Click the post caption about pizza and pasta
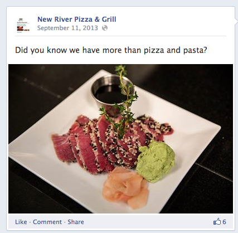 pyautogui.click(x=111, y=50)
